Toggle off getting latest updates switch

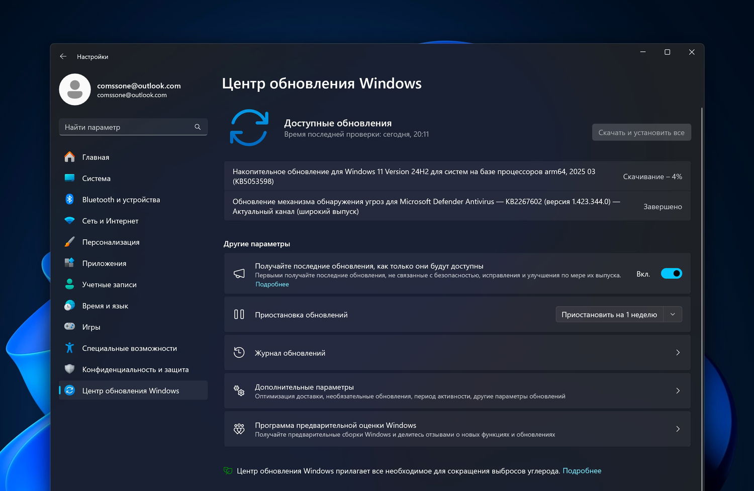672,273
